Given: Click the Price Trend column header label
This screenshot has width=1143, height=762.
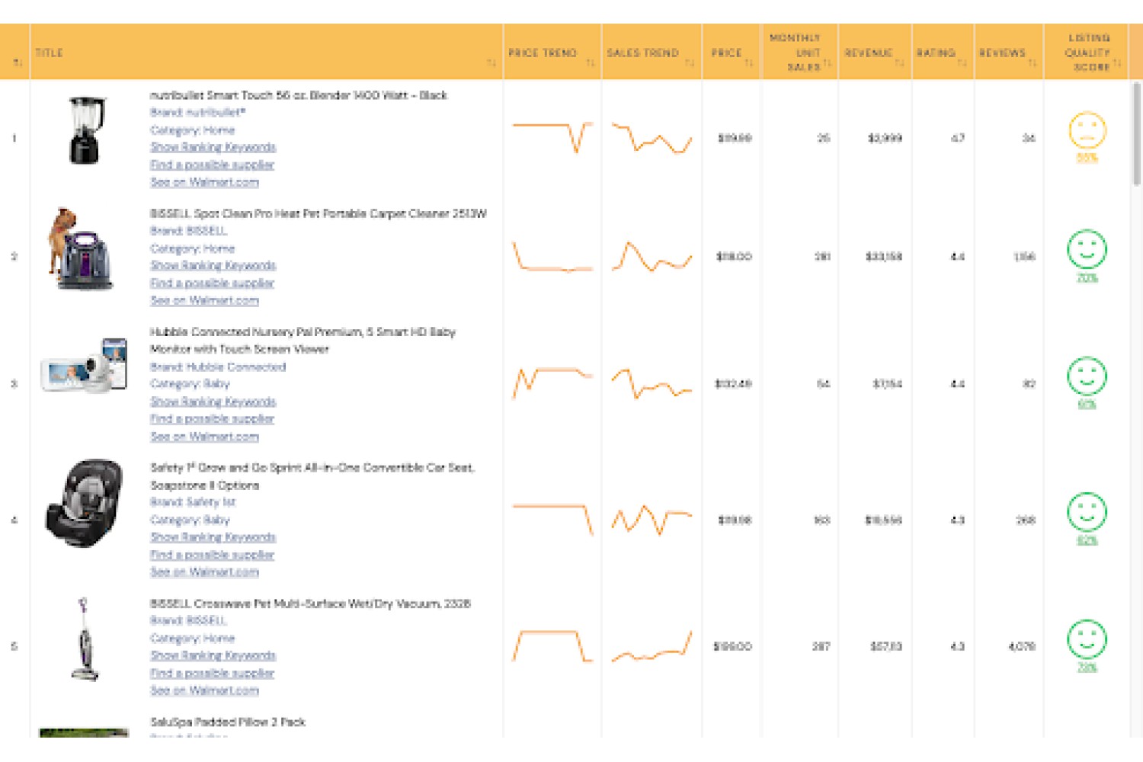Looking at the screenshot, I should [x=543, y=53].
